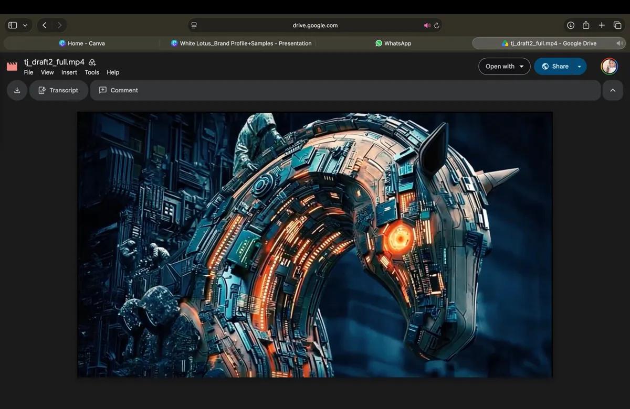Expand the Share button dropdown arrow
Screen dimensions: 630x409
pyautogui.click(x=580, y=67)
